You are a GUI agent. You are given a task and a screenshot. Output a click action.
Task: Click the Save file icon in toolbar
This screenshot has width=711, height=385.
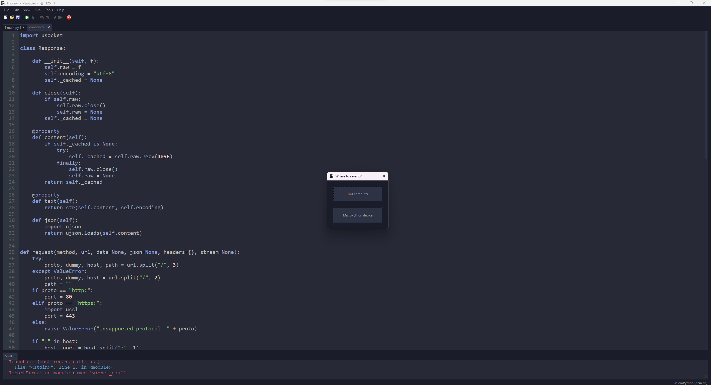pos(17,17)
